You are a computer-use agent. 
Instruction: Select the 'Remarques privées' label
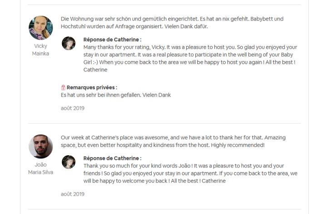(x=92, y=87)
